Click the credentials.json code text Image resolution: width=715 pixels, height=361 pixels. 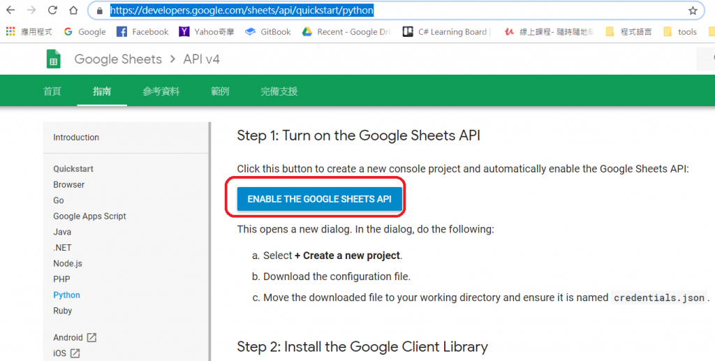(659, 298)
